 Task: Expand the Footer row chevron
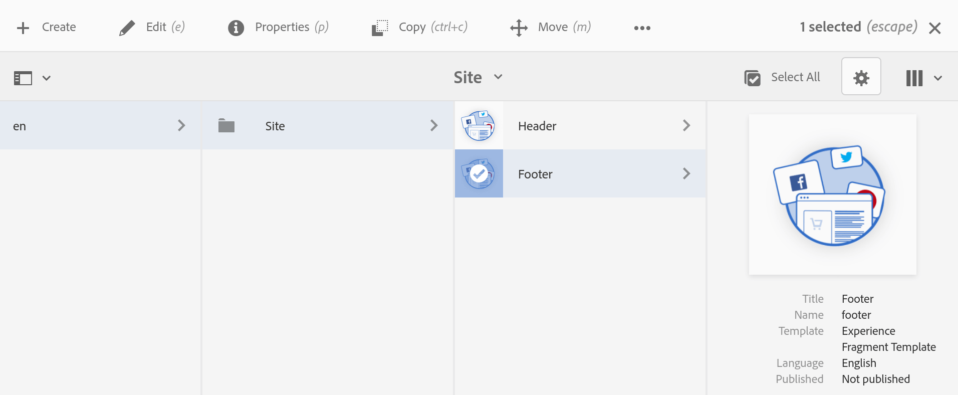[x=686, y=173]
